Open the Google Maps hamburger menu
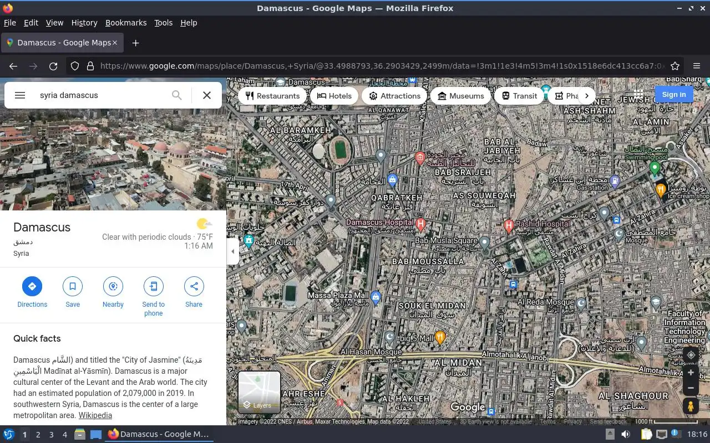710x443 pixels. (20, 95)
